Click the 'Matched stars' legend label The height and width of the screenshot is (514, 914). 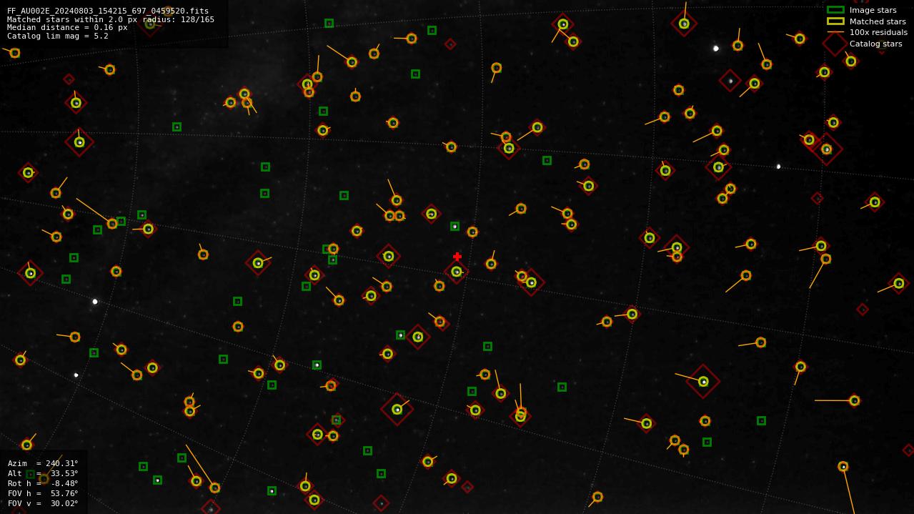click(878, 21)
